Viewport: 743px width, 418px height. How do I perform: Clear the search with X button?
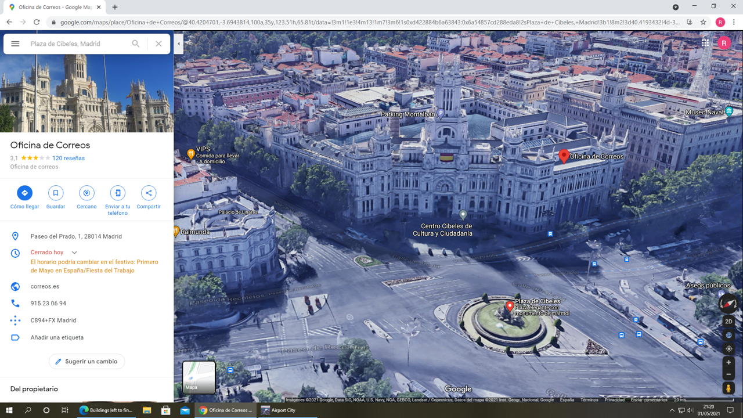[158, 44]
